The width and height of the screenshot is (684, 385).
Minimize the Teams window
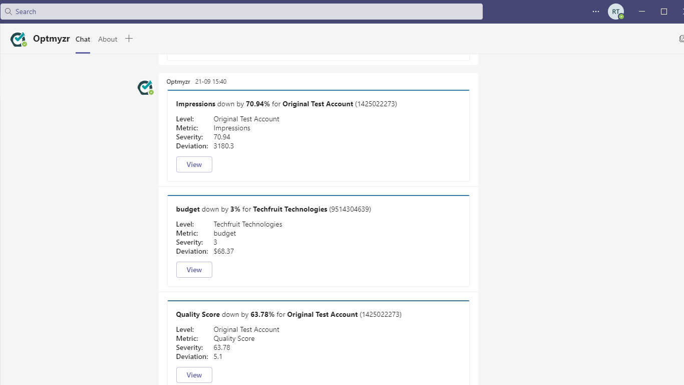point(642,12)
